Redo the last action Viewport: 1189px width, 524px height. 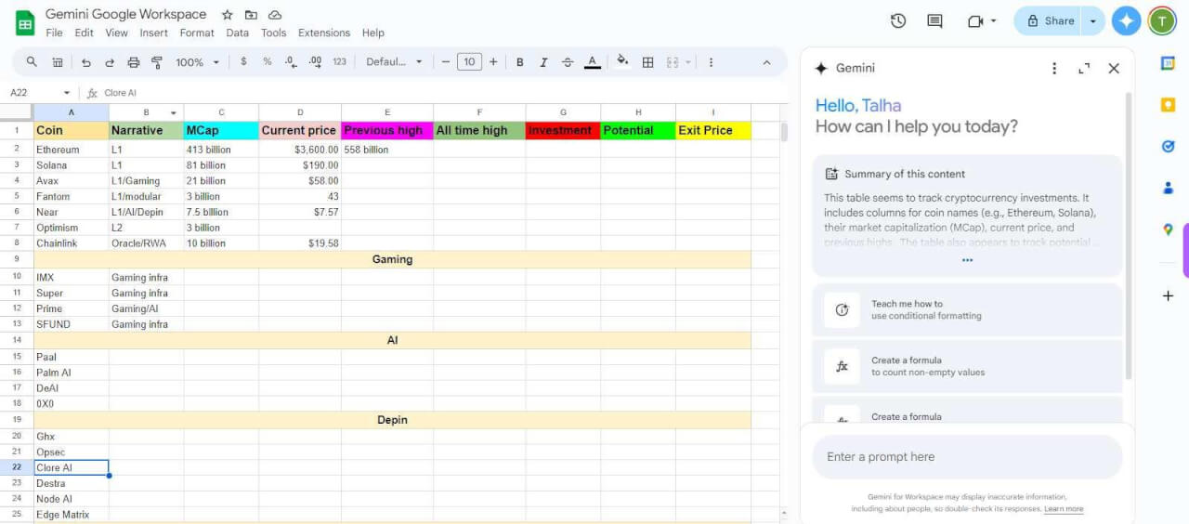click(110, 62)
